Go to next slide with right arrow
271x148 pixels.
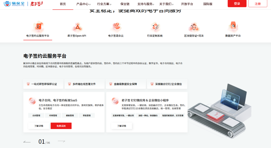tap(61, 141)
